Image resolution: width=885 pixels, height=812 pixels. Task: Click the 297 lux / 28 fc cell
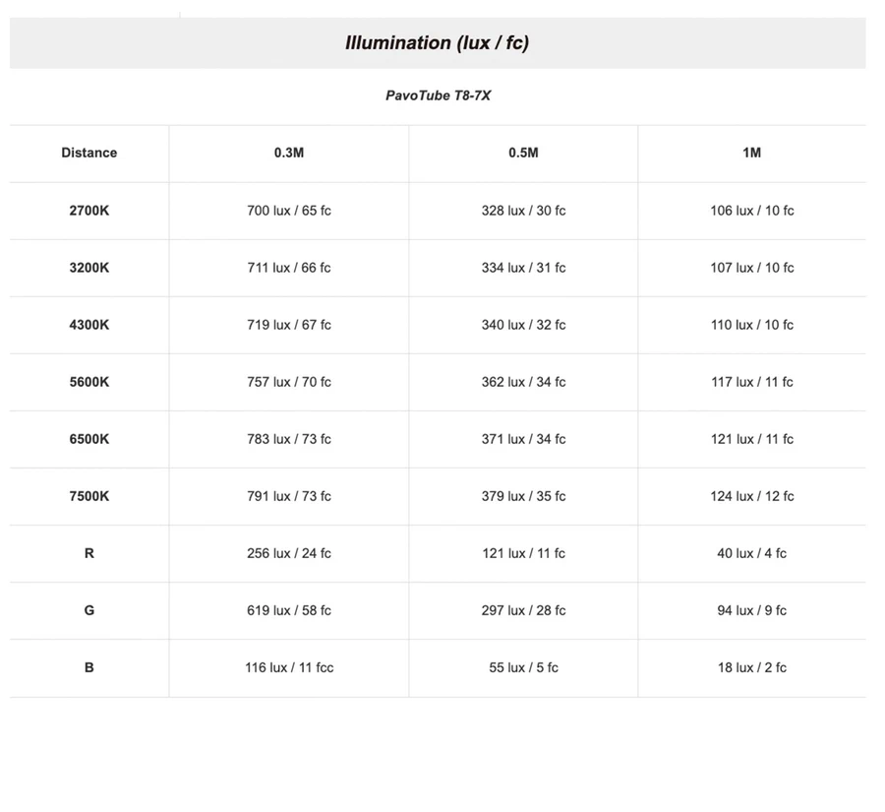(523, 610)
